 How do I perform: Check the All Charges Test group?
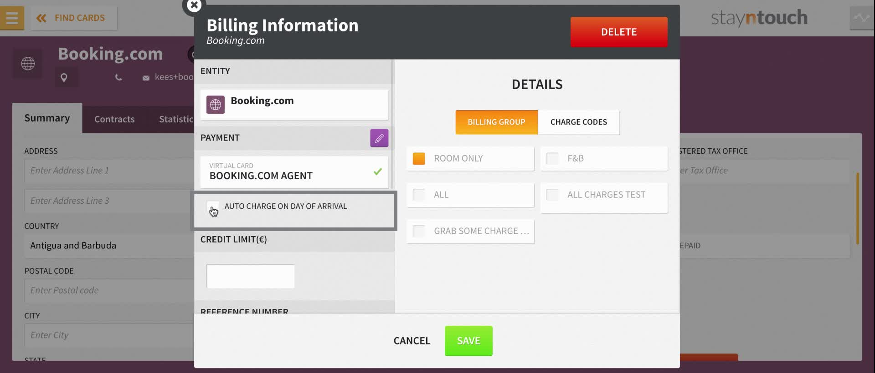552,195
